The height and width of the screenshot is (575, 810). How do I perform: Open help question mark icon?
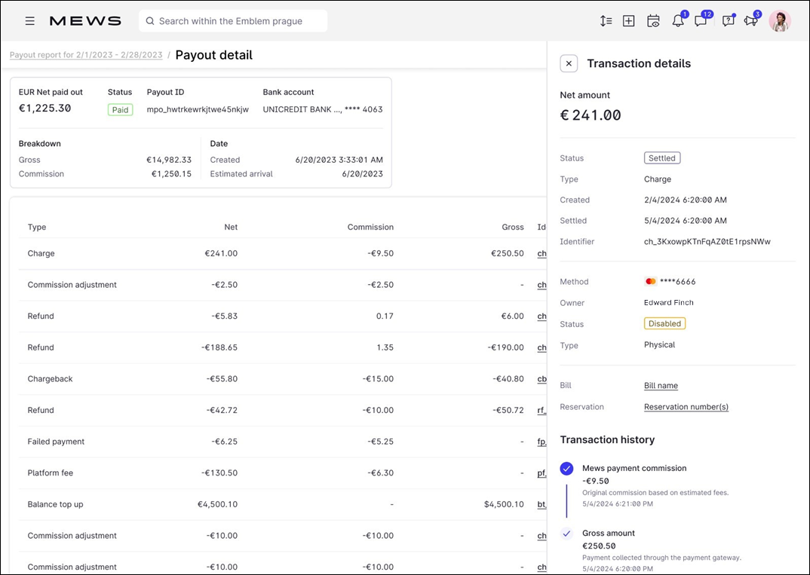tap(729, 21)
